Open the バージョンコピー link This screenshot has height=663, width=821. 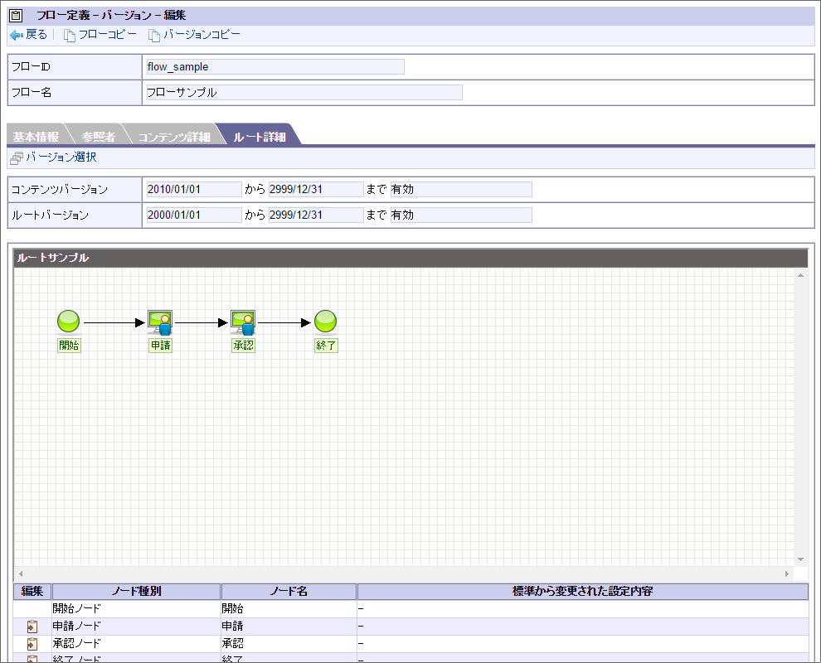click(202, 35)
